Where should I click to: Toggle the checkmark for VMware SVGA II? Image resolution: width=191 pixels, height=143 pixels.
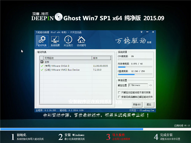[x=42, y=66]
